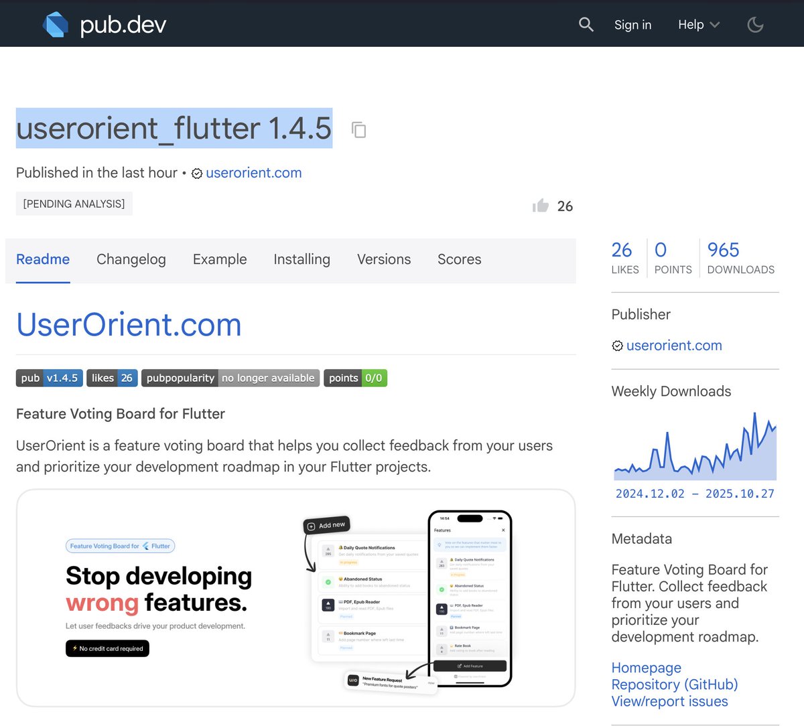
Task: Like the package via the thumbs-up icon
Action: pos(541,206)
